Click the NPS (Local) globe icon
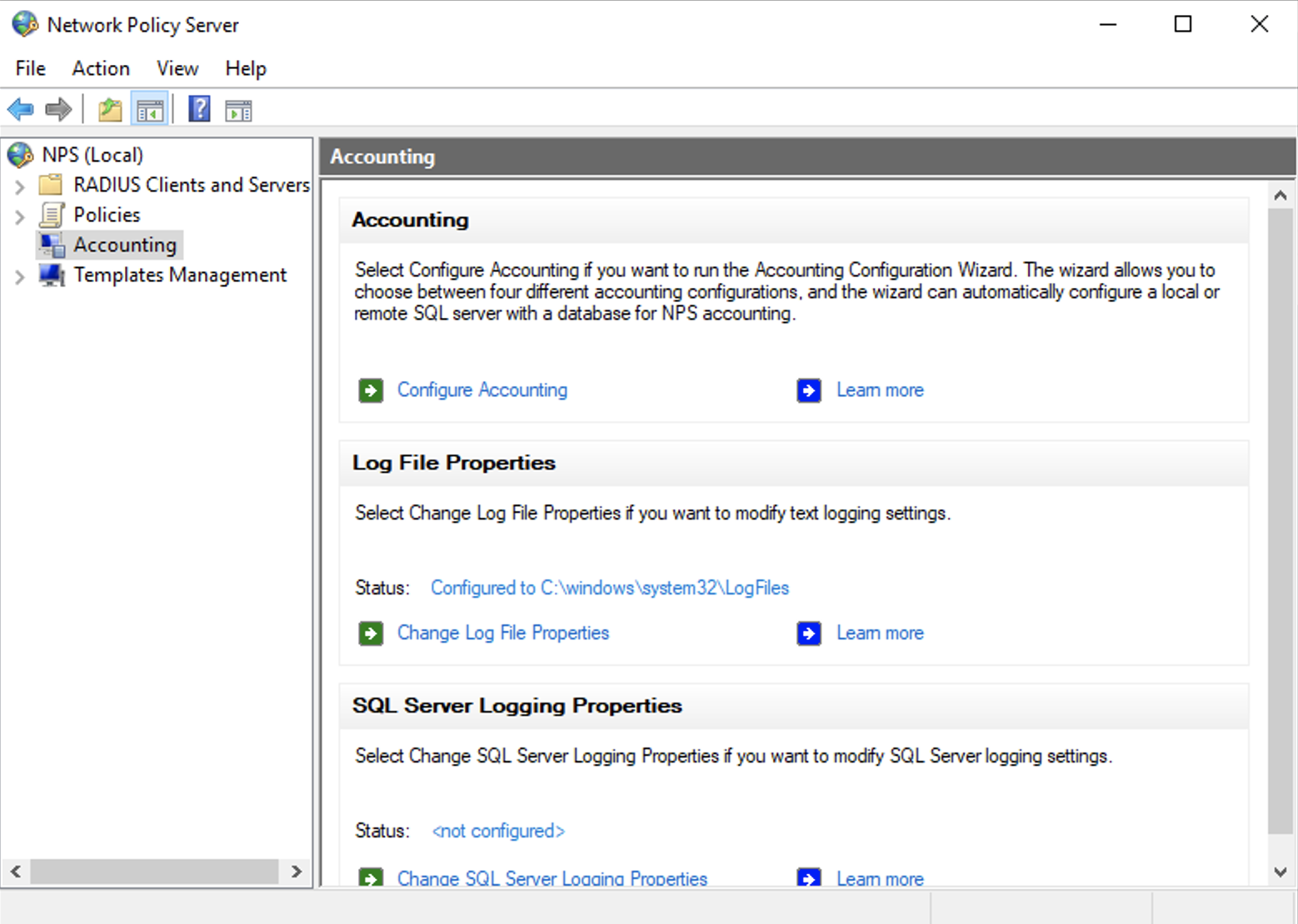1298x924 pixels. point(20,155)
